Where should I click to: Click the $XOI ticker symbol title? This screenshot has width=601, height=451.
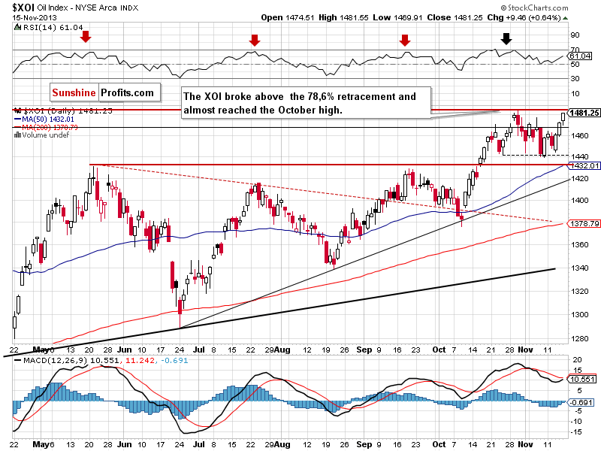click(23, 8)
